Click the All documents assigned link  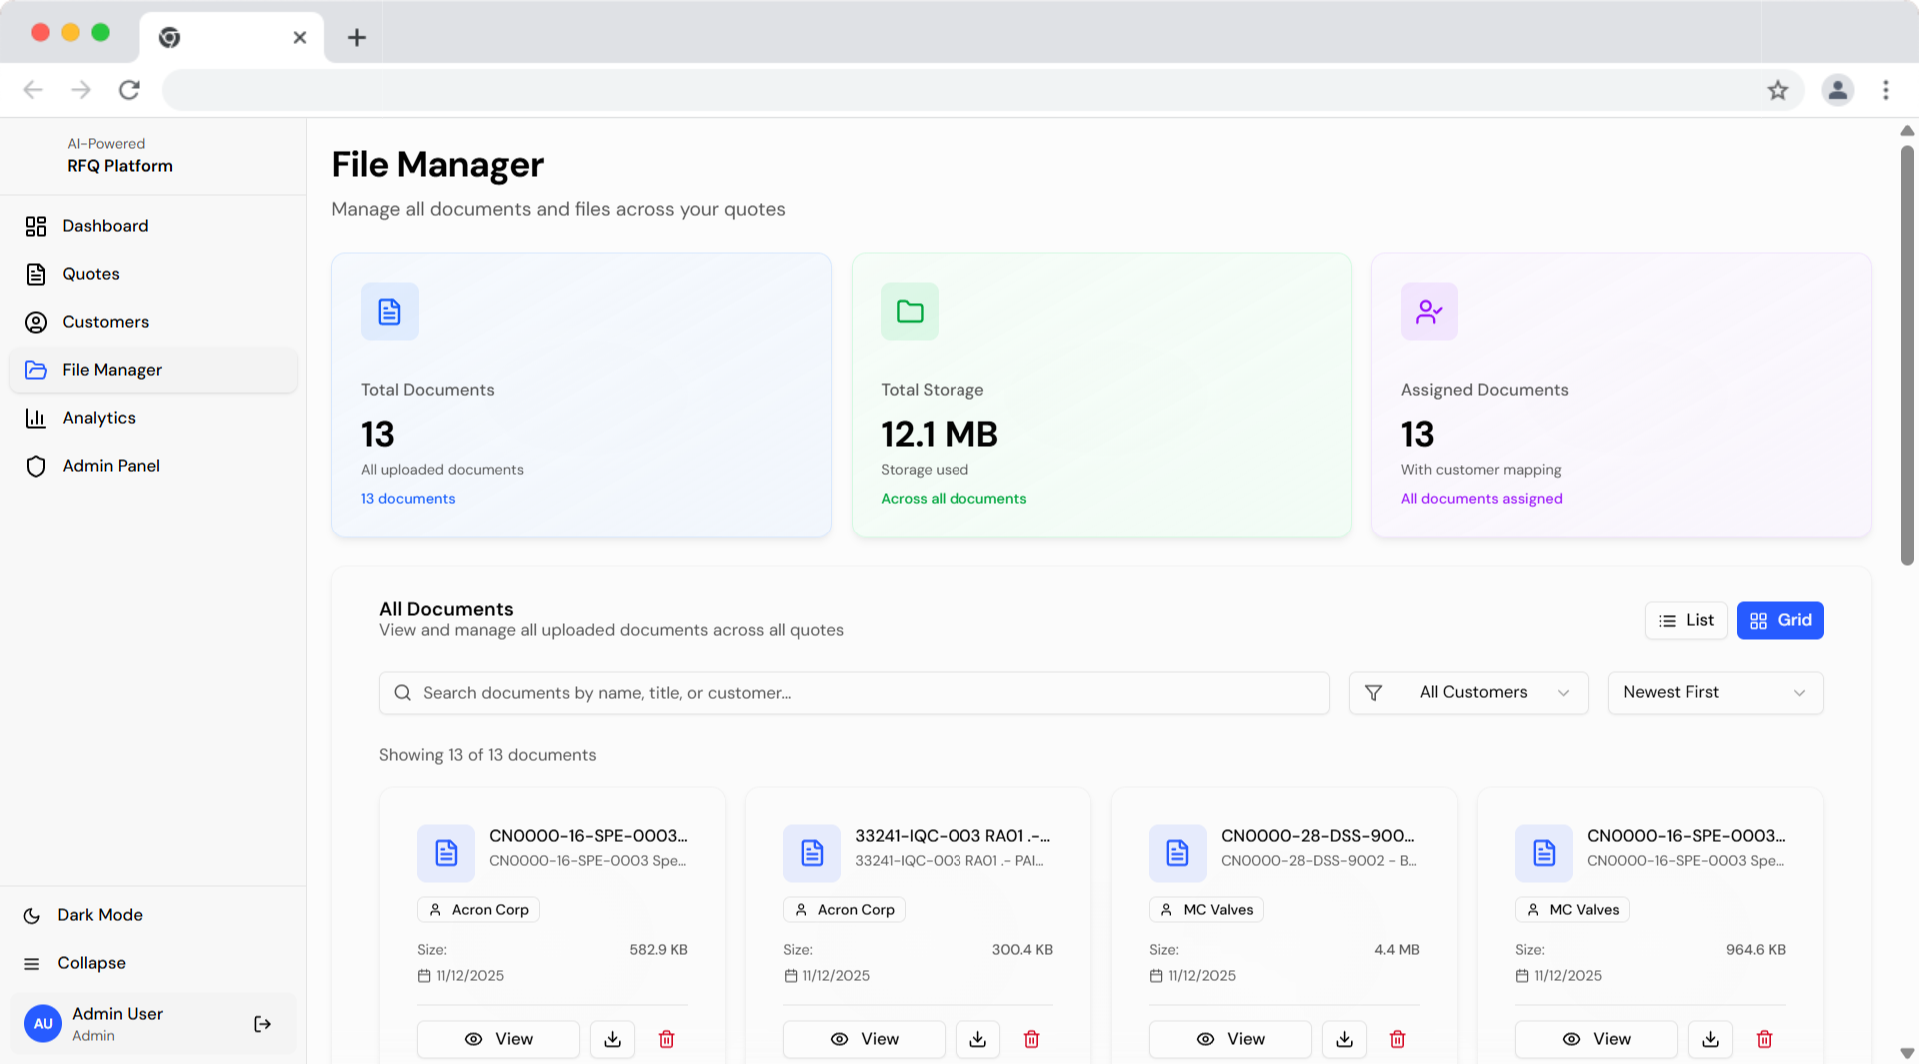(x=1481, y=499)
